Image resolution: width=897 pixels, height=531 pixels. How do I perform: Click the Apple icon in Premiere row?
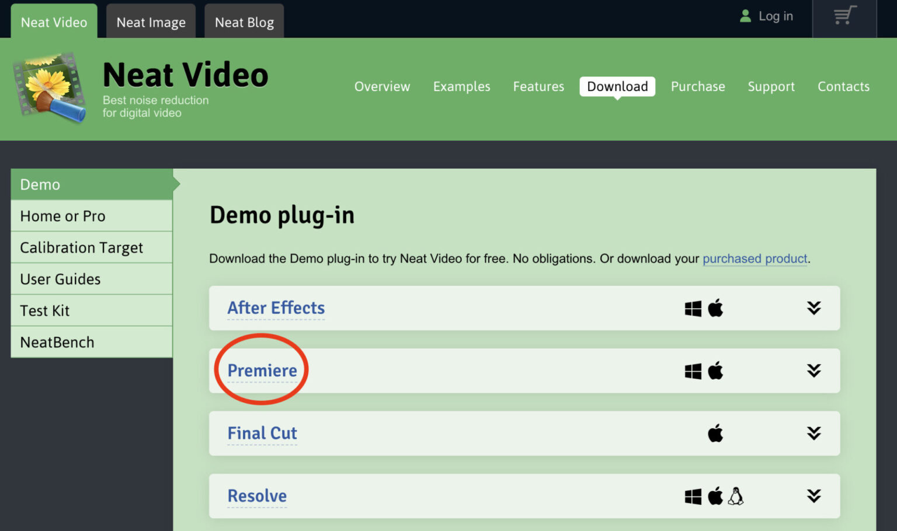715,371
